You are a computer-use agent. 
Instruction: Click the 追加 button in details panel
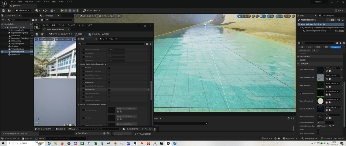[331, 20]
